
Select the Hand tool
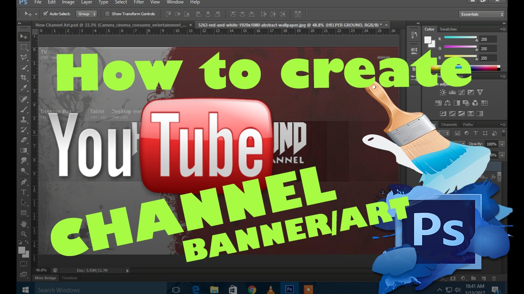point(24,224)
